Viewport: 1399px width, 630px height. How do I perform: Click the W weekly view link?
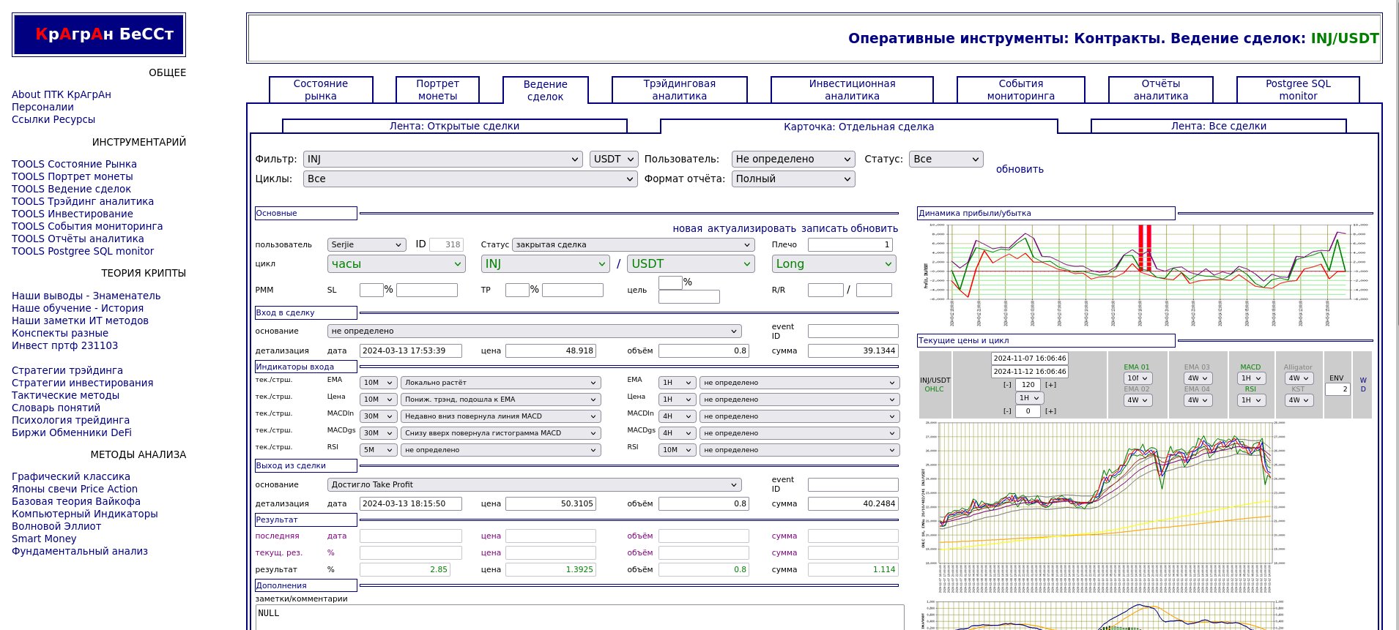1362,380
